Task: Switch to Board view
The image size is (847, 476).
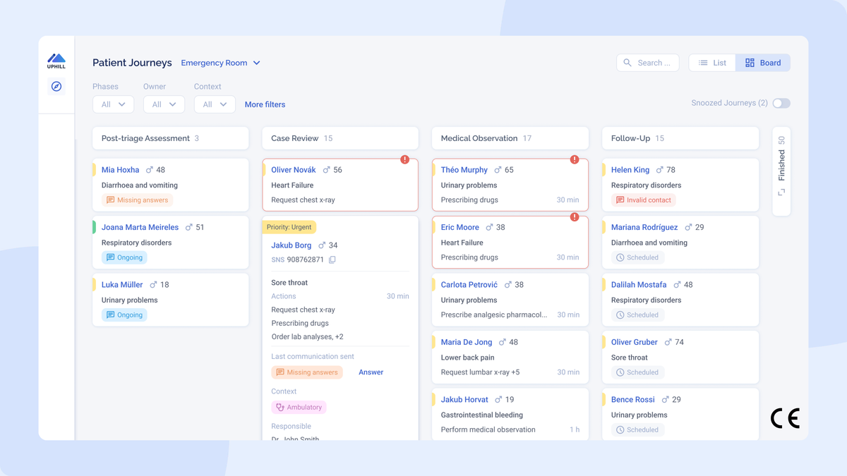Action: click(x=763, y=63)
